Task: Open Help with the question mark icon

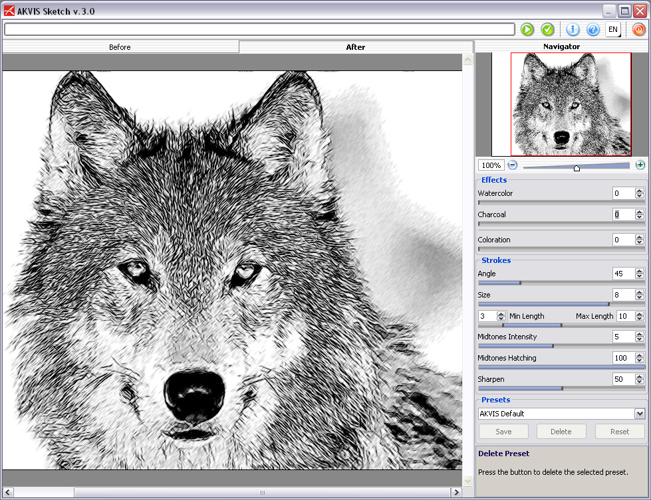Action: click(x=593, y=29)
